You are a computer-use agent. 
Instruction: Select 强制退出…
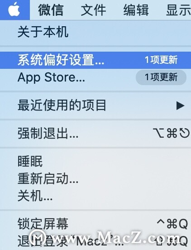[95, 133]
